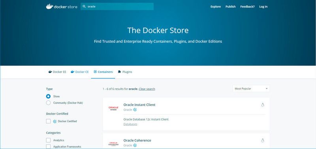Screen dimensions: 316x149
Task: Click the Oracle publisher name under Coherence
Action: 128,145
